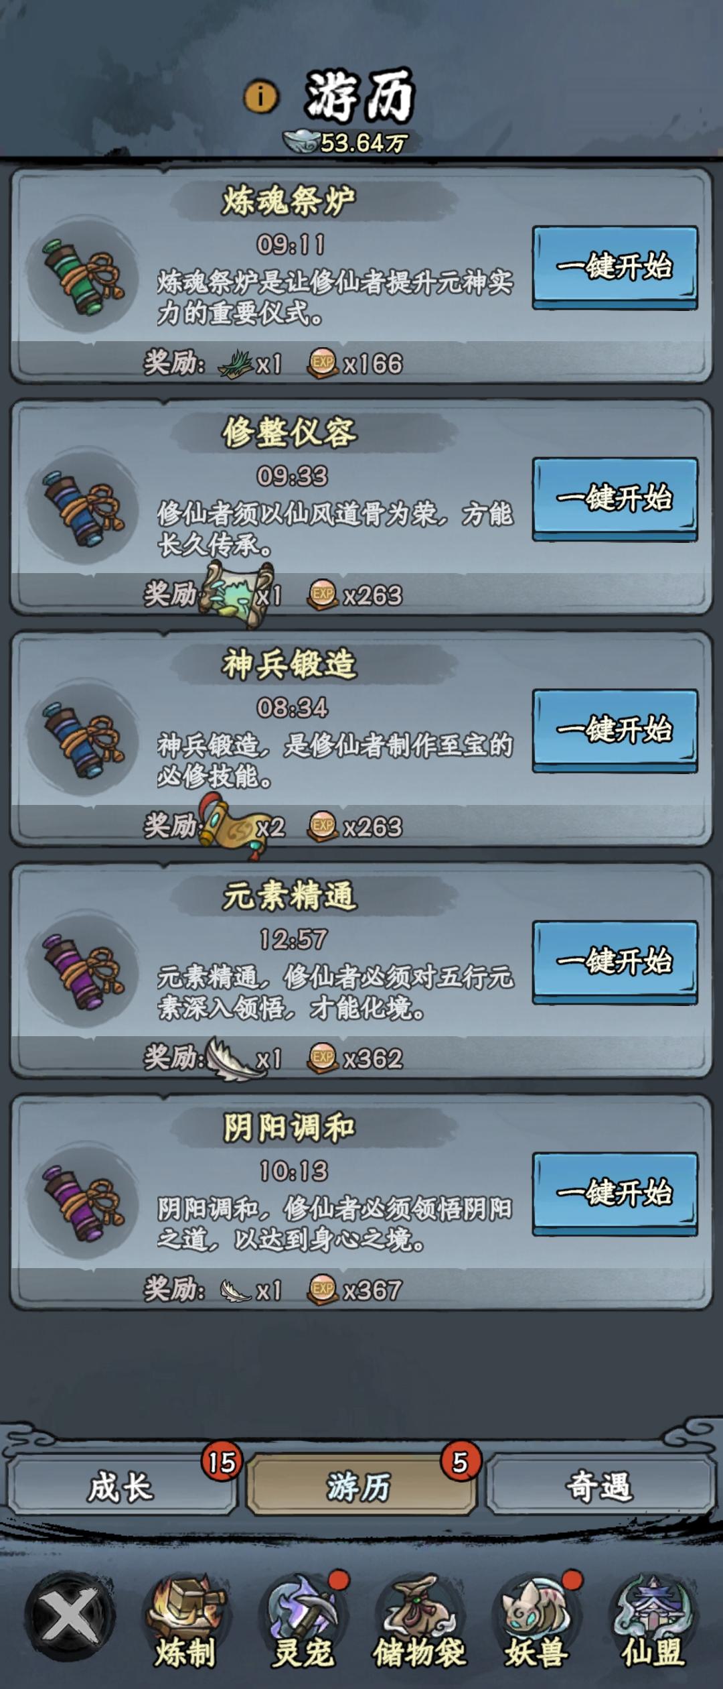
Task: Tap the purple scroll icon for 元素精通
Action: tap(83, 972)
